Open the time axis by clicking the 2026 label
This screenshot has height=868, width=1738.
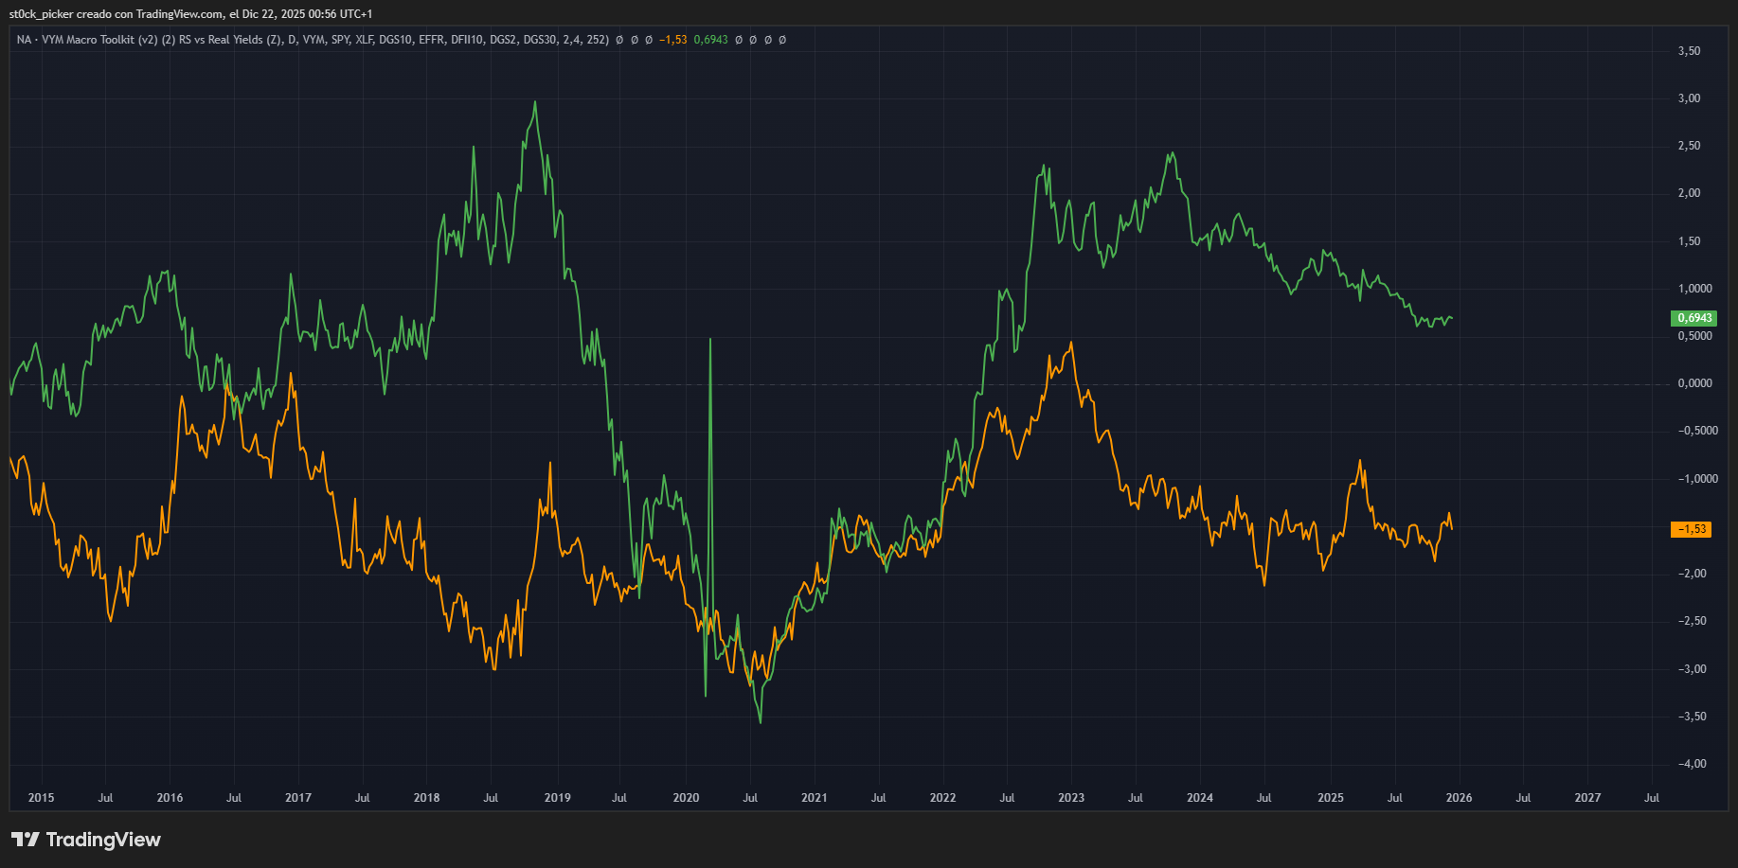coord(1459,798)
